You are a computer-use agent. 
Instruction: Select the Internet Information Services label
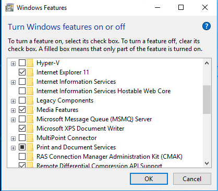[x=76, y=82]
